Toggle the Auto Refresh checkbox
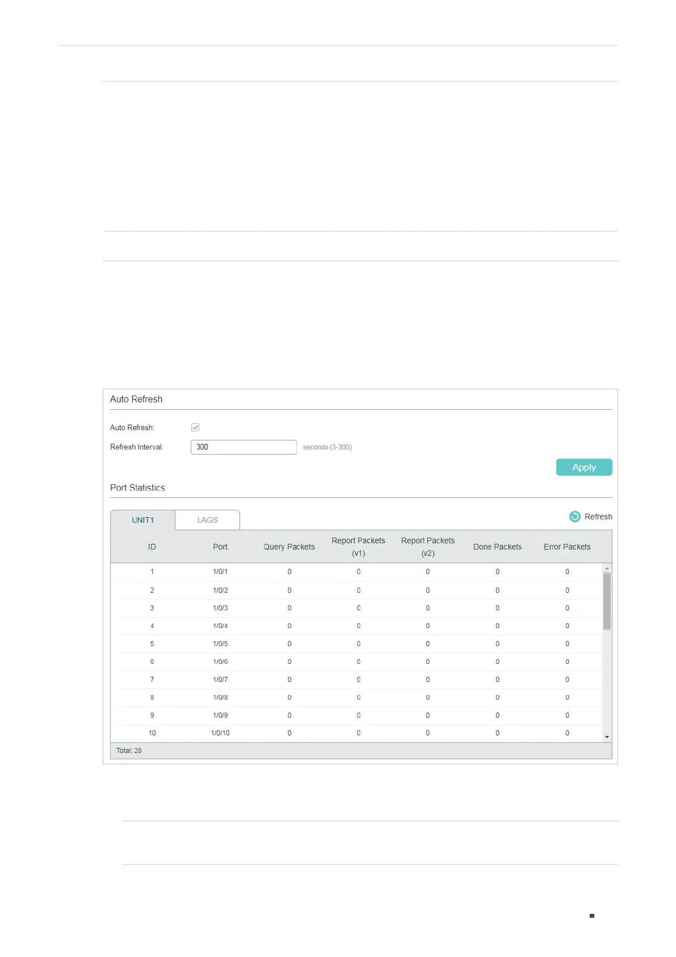 [x=195, y=427]
